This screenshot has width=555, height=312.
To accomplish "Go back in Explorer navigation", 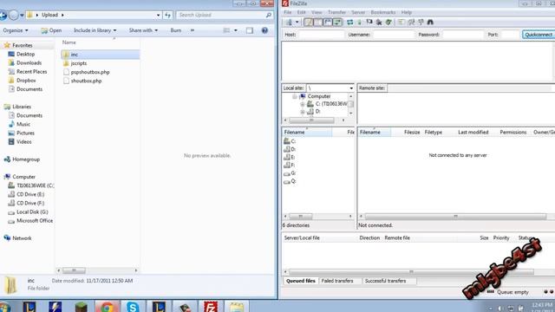I will (x=3, y=15).
